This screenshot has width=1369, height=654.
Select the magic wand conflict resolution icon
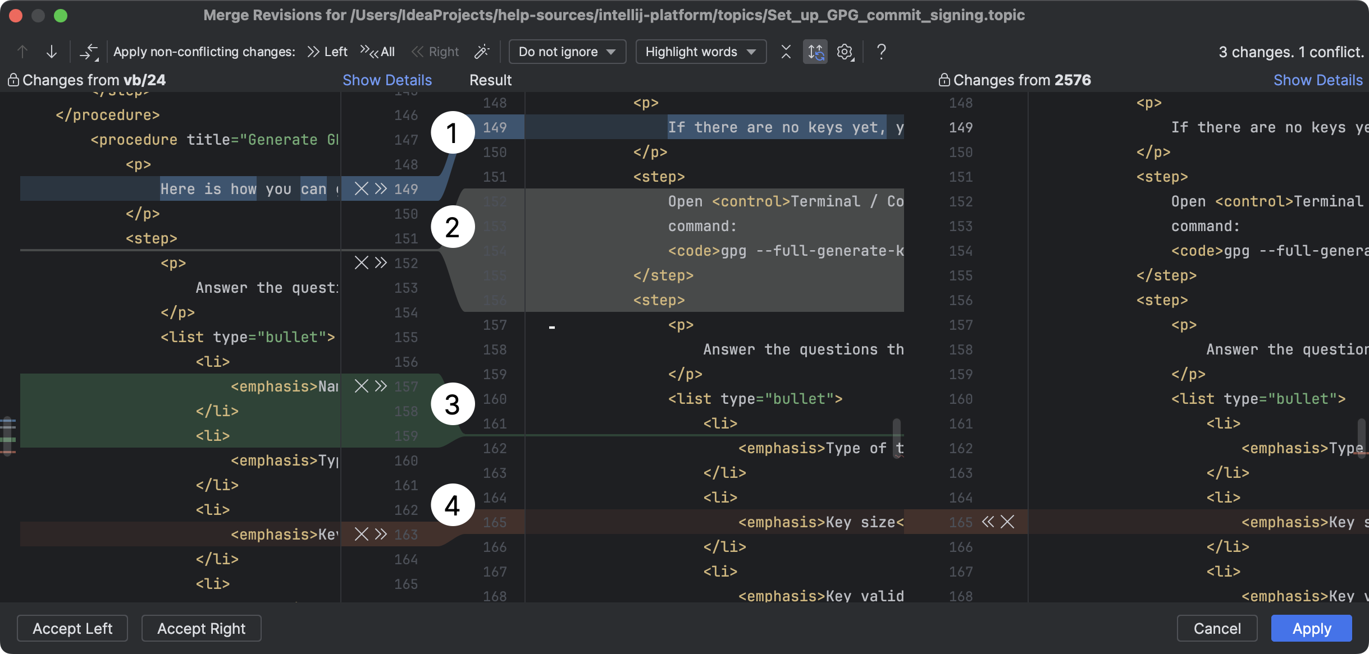482,52
